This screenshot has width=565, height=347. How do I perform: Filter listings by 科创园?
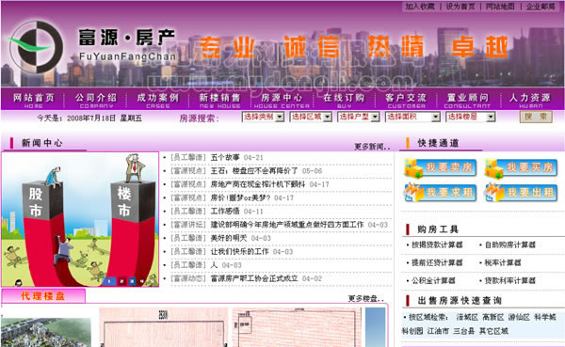coord(412,331)
